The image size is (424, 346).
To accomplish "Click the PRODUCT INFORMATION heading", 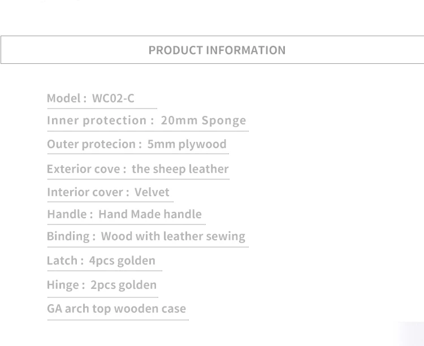I will (217, 50).
